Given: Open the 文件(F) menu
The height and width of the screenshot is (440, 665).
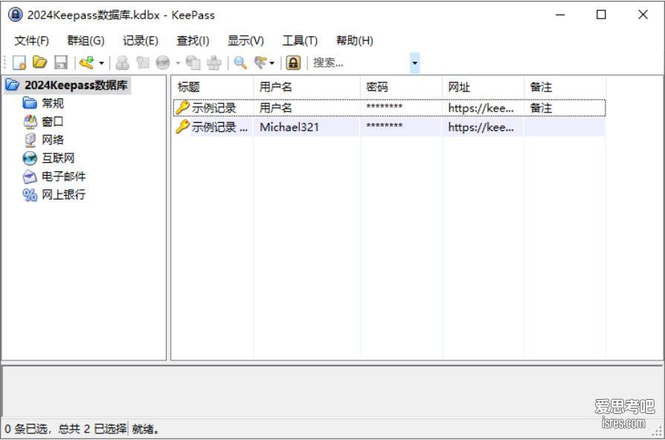Looking at the screenshot, I should [31, 41].
